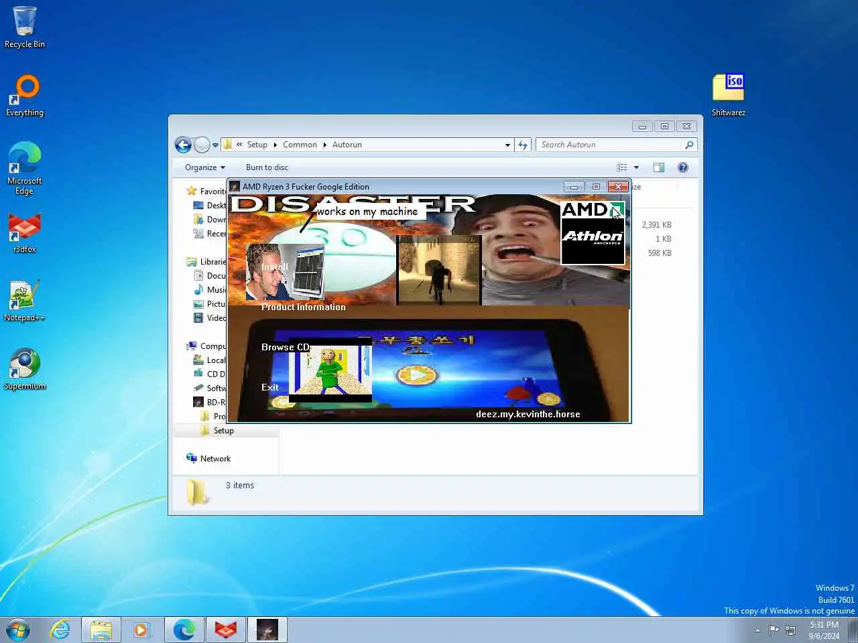The image size is (858, 643).
Task: Expand the arrow after Common breadcrumb
Action: [324, 145]
